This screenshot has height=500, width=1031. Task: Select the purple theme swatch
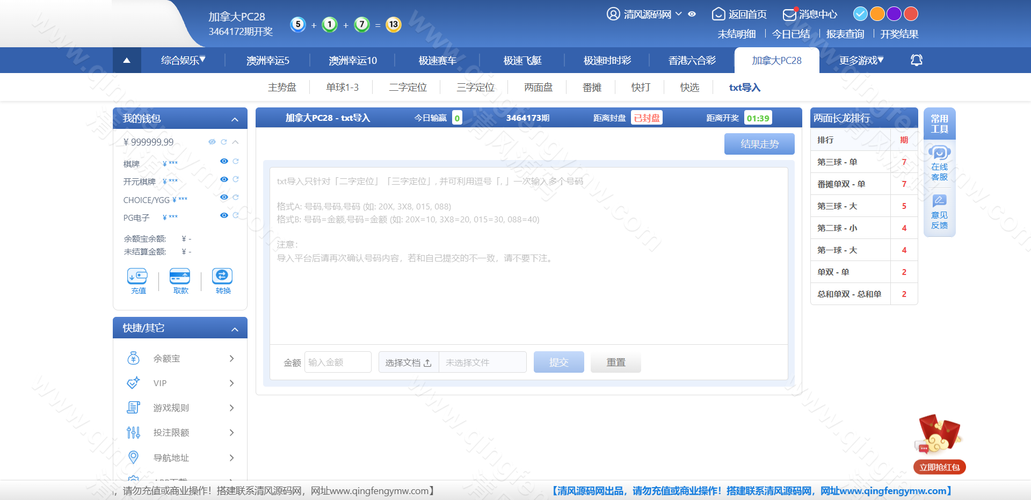click(894, 13)
